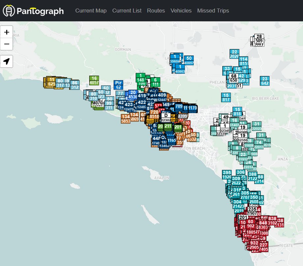
Task: Select vehicle marker 395 1920
Action: [227, 175]
